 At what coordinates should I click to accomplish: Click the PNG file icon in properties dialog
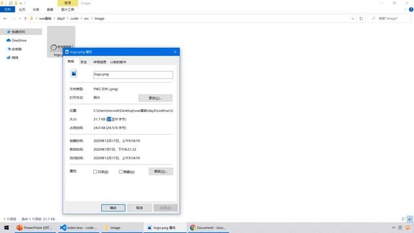click(74, 74)
